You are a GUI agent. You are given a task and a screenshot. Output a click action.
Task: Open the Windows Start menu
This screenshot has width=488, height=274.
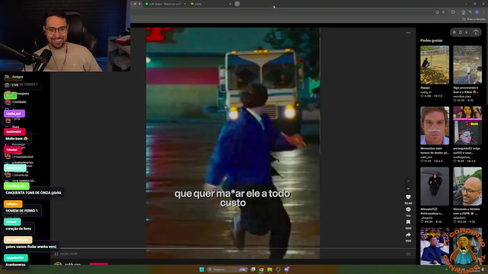click(x=202, y=269)
